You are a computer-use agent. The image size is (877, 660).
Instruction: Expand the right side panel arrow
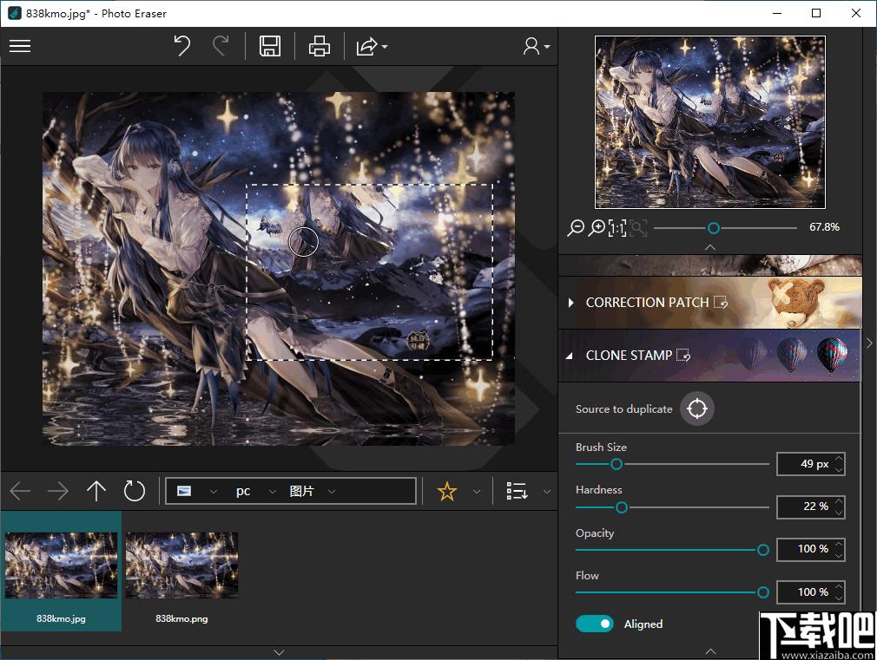click(869, 343)
